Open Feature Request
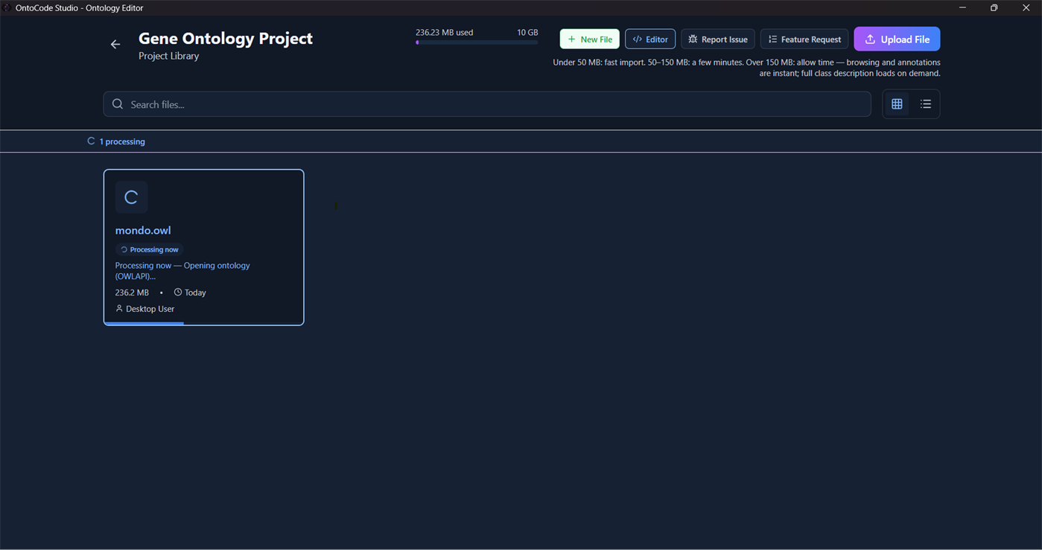 [804, 39]
